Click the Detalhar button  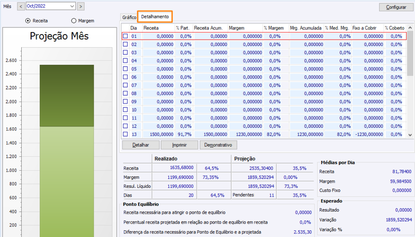[x=141, y=145]
